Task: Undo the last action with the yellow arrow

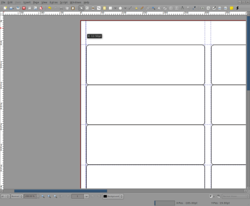Action: 49,8
